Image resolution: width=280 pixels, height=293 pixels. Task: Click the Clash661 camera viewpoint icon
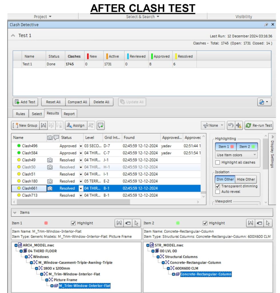[x=50, y=188]
